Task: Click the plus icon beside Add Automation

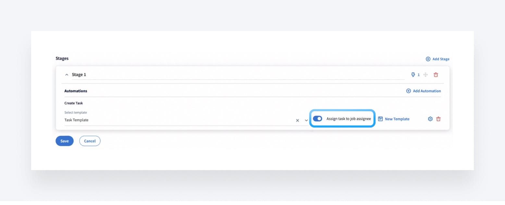Action: (408, 91)
